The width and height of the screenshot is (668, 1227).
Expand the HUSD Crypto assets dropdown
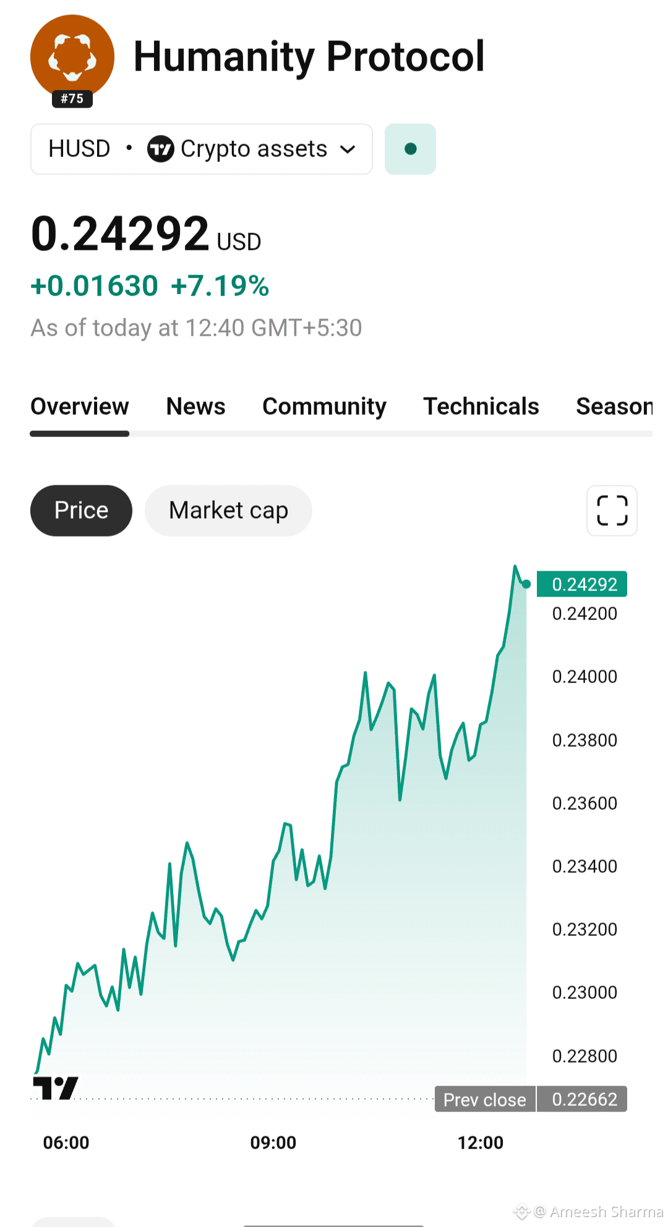tap(202, 149)
